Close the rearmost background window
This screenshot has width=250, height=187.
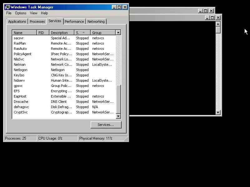coord(211,11)
